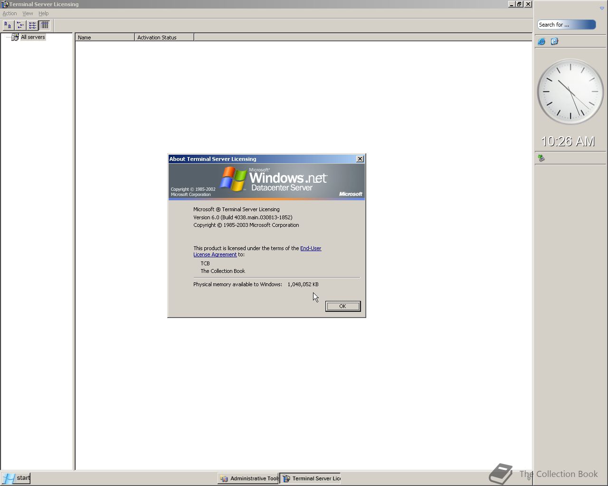Open the second quick launch sidebar icon
This screenshot has width=608, height=486.
click(x=554, y=41)
